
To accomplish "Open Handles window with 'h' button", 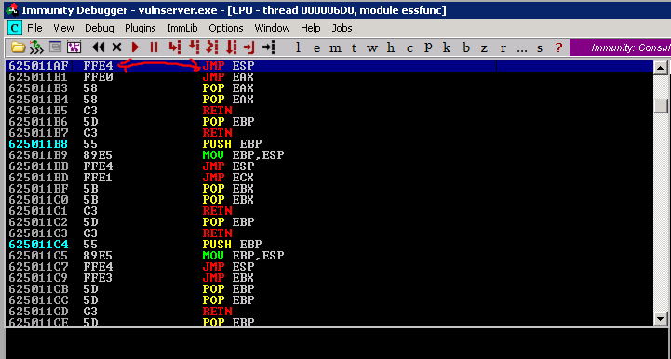I will coord(391,47).
